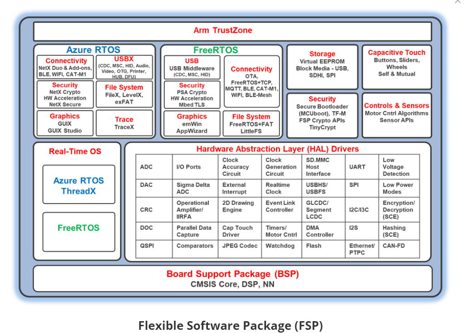Select the Azure RTOS section heading

(93, 50)
